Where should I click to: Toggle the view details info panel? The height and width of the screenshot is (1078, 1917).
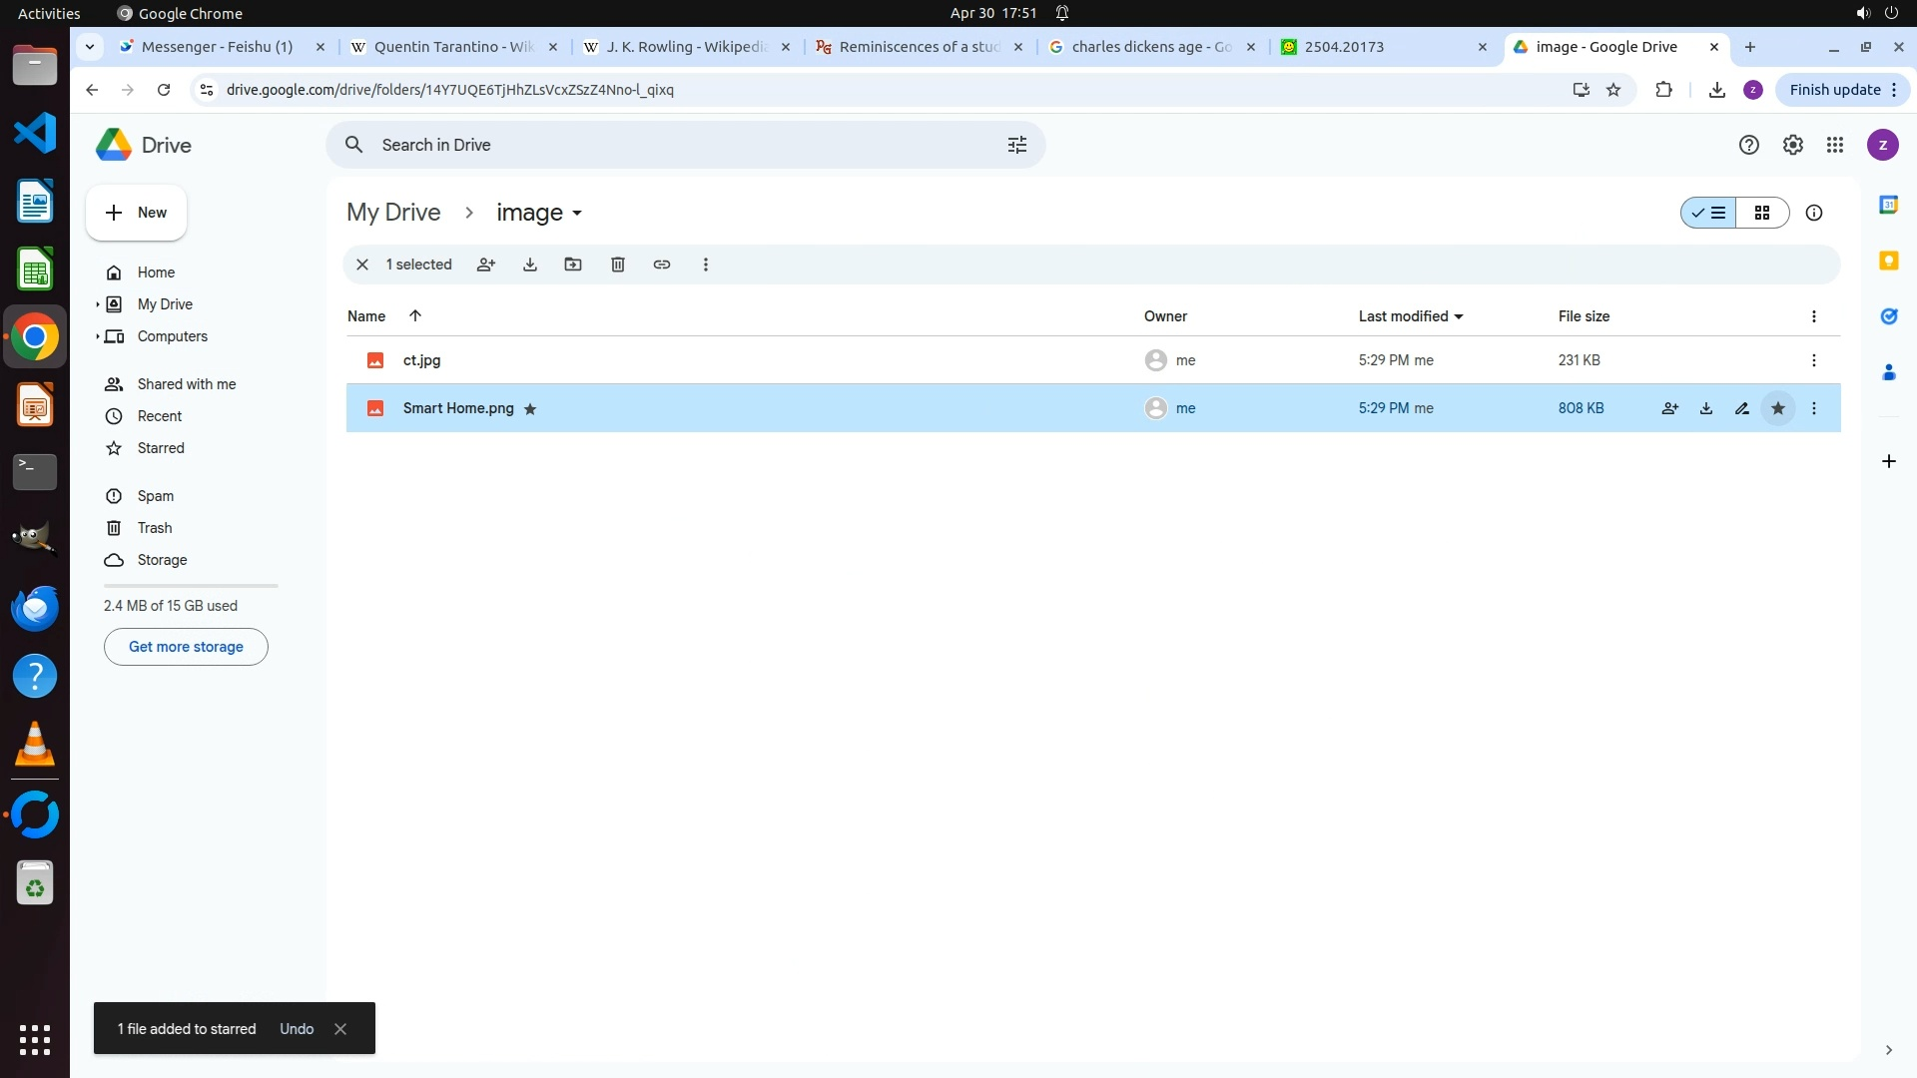pyautogui.click(x=1814, y=213)
